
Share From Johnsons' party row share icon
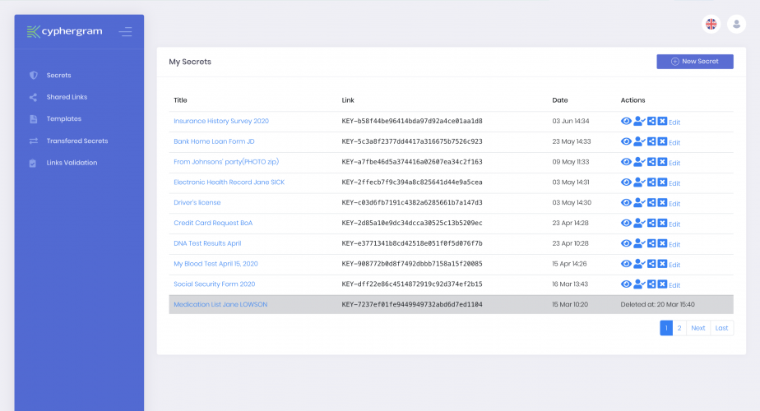pyautogui.click(x=652, y=162)
